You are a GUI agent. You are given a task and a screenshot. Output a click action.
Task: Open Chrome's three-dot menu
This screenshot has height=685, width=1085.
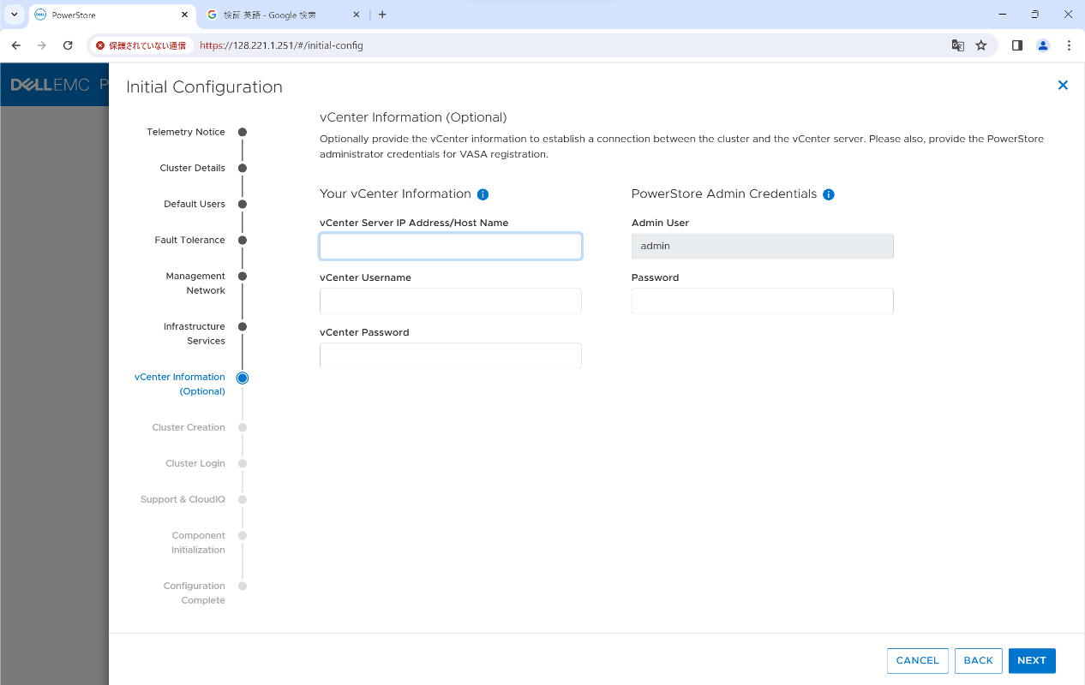(1069, 45)
